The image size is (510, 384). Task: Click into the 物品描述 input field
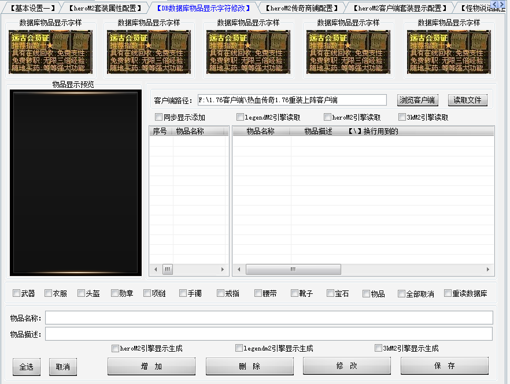click(269, 334)
